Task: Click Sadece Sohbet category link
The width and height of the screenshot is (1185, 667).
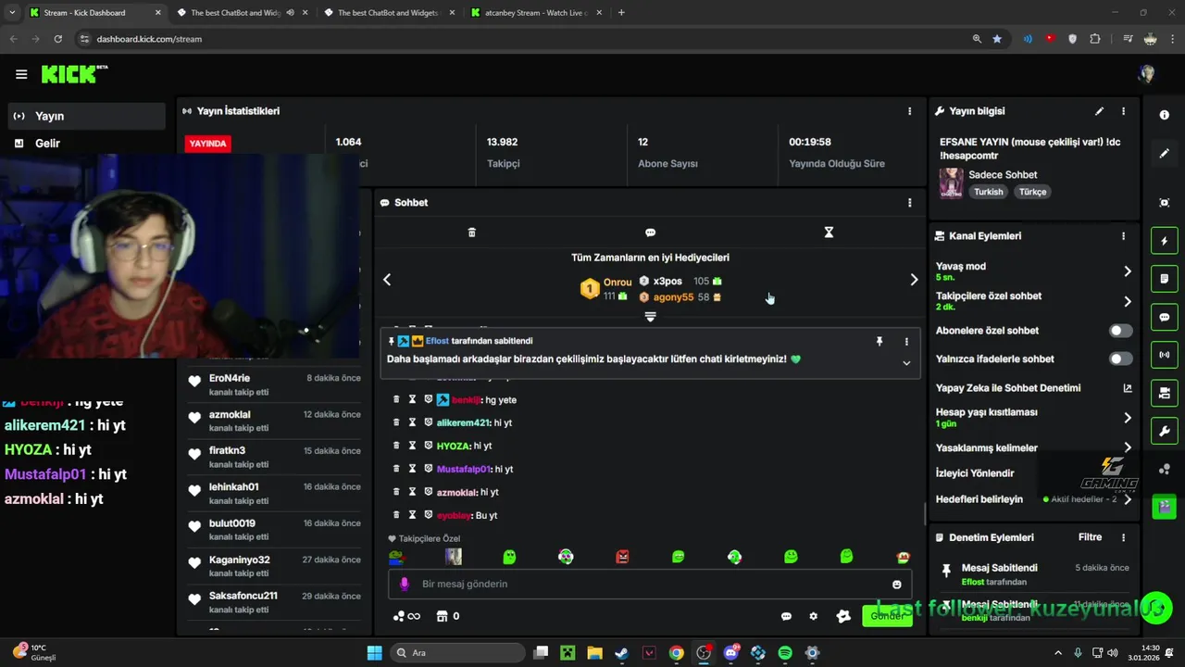Action: (x=1003, y=174)
